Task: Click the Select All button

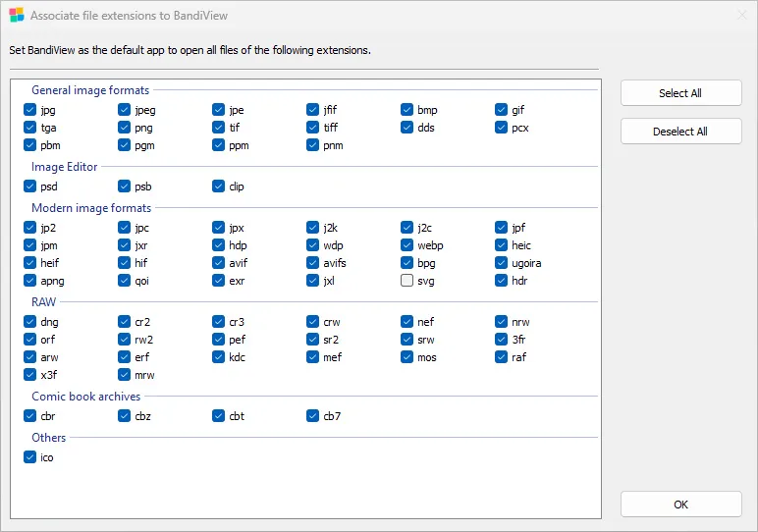Action: click(680, 93)
